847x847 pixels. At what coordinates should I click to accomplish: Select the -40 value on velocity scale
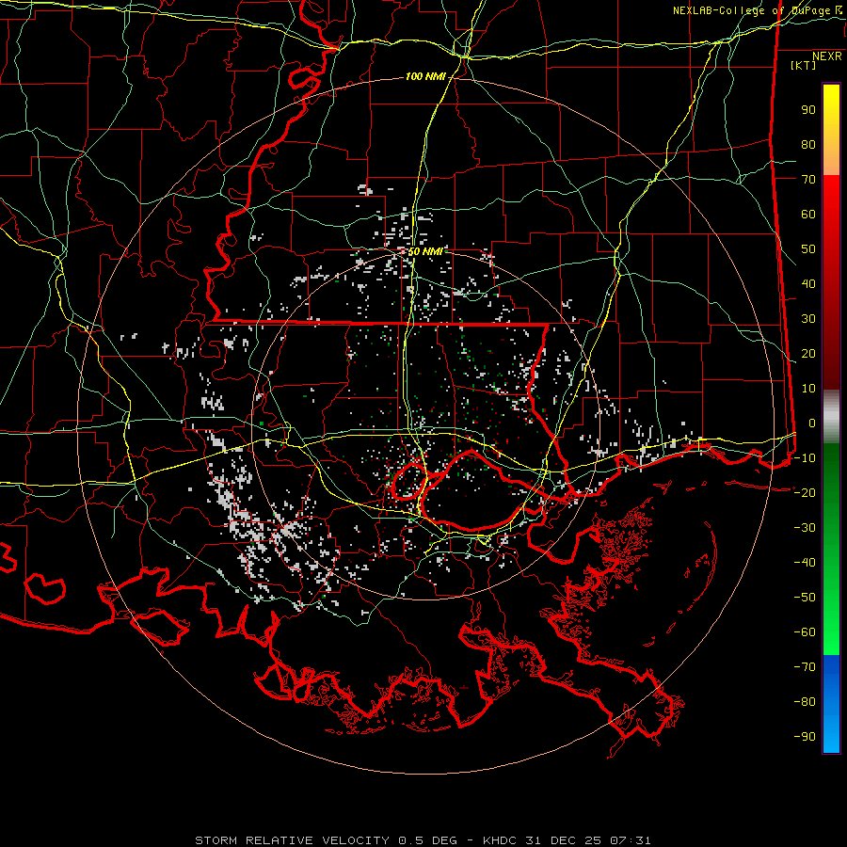tap(805, 563)
